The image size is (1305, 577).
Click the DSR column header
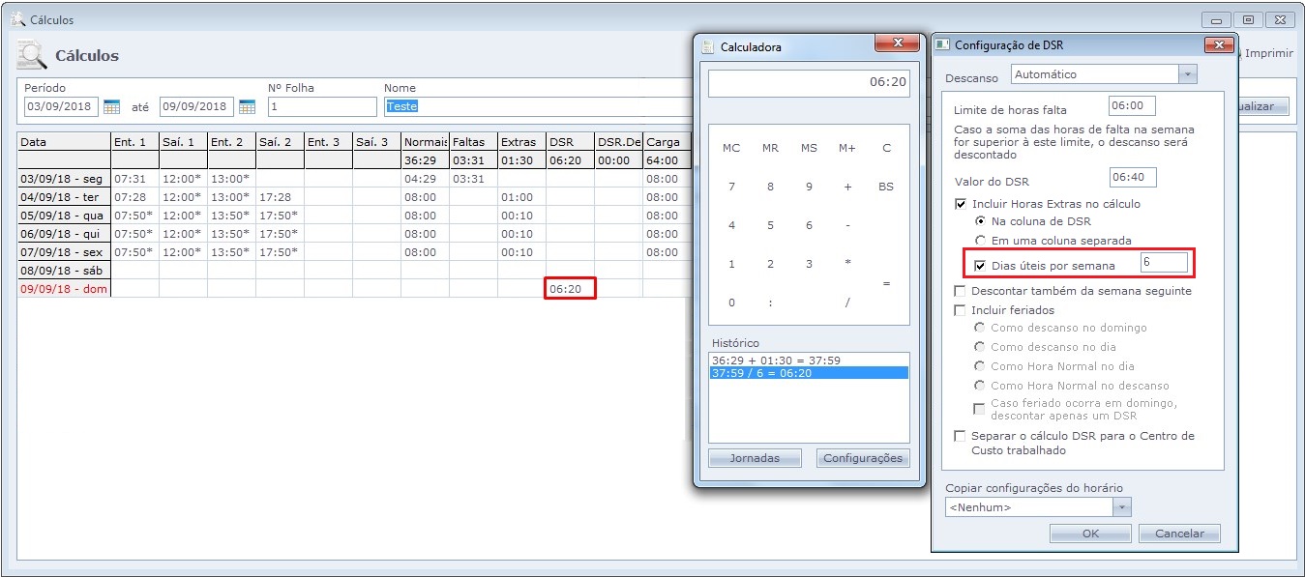570,142
